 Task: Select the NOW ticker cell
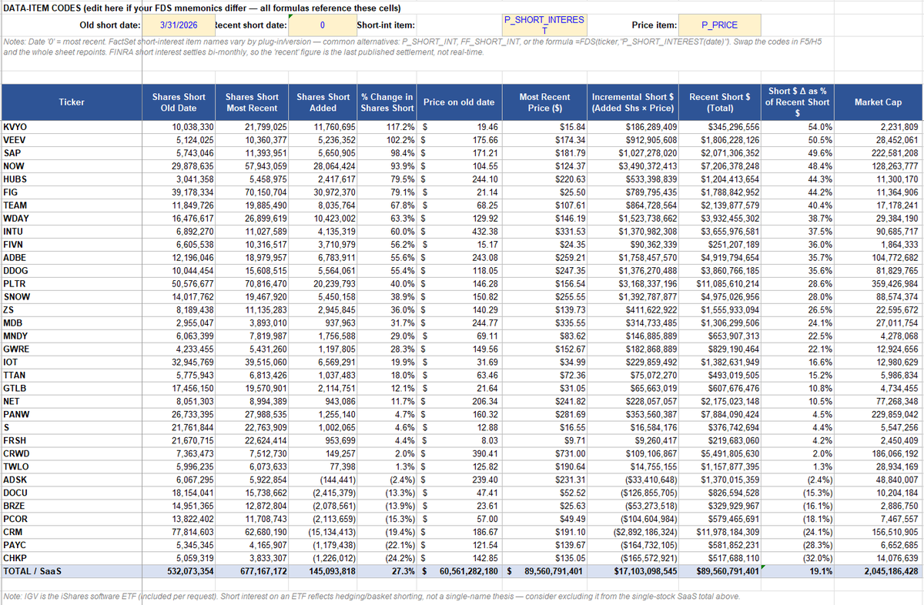[72, 166]
